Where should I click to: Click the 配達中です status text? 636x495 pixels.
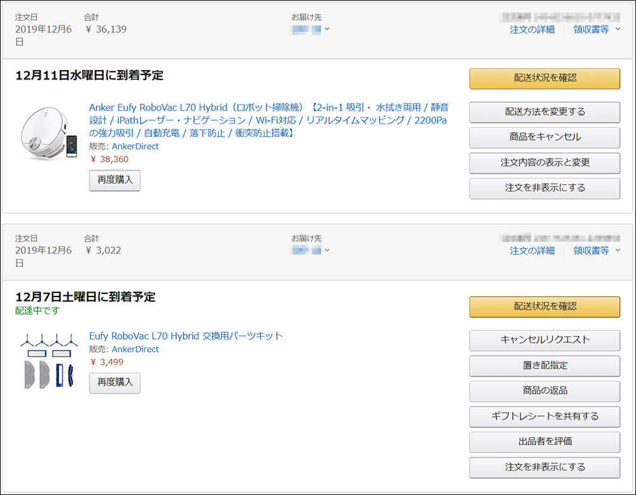pos(38,310)
